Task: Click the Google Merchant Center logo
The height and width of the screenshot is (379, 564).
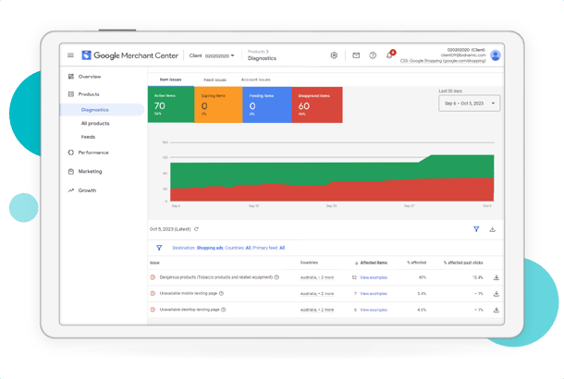Action: click(129, 55)
